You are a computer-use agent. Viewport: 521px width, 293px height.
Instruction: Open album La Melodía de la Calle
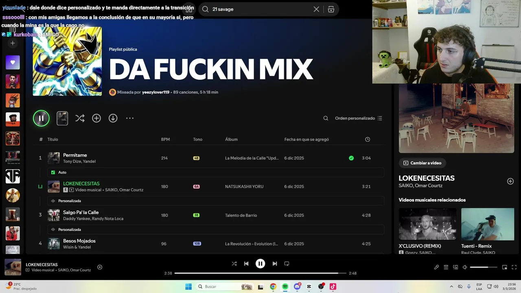(x=252, y=158)
